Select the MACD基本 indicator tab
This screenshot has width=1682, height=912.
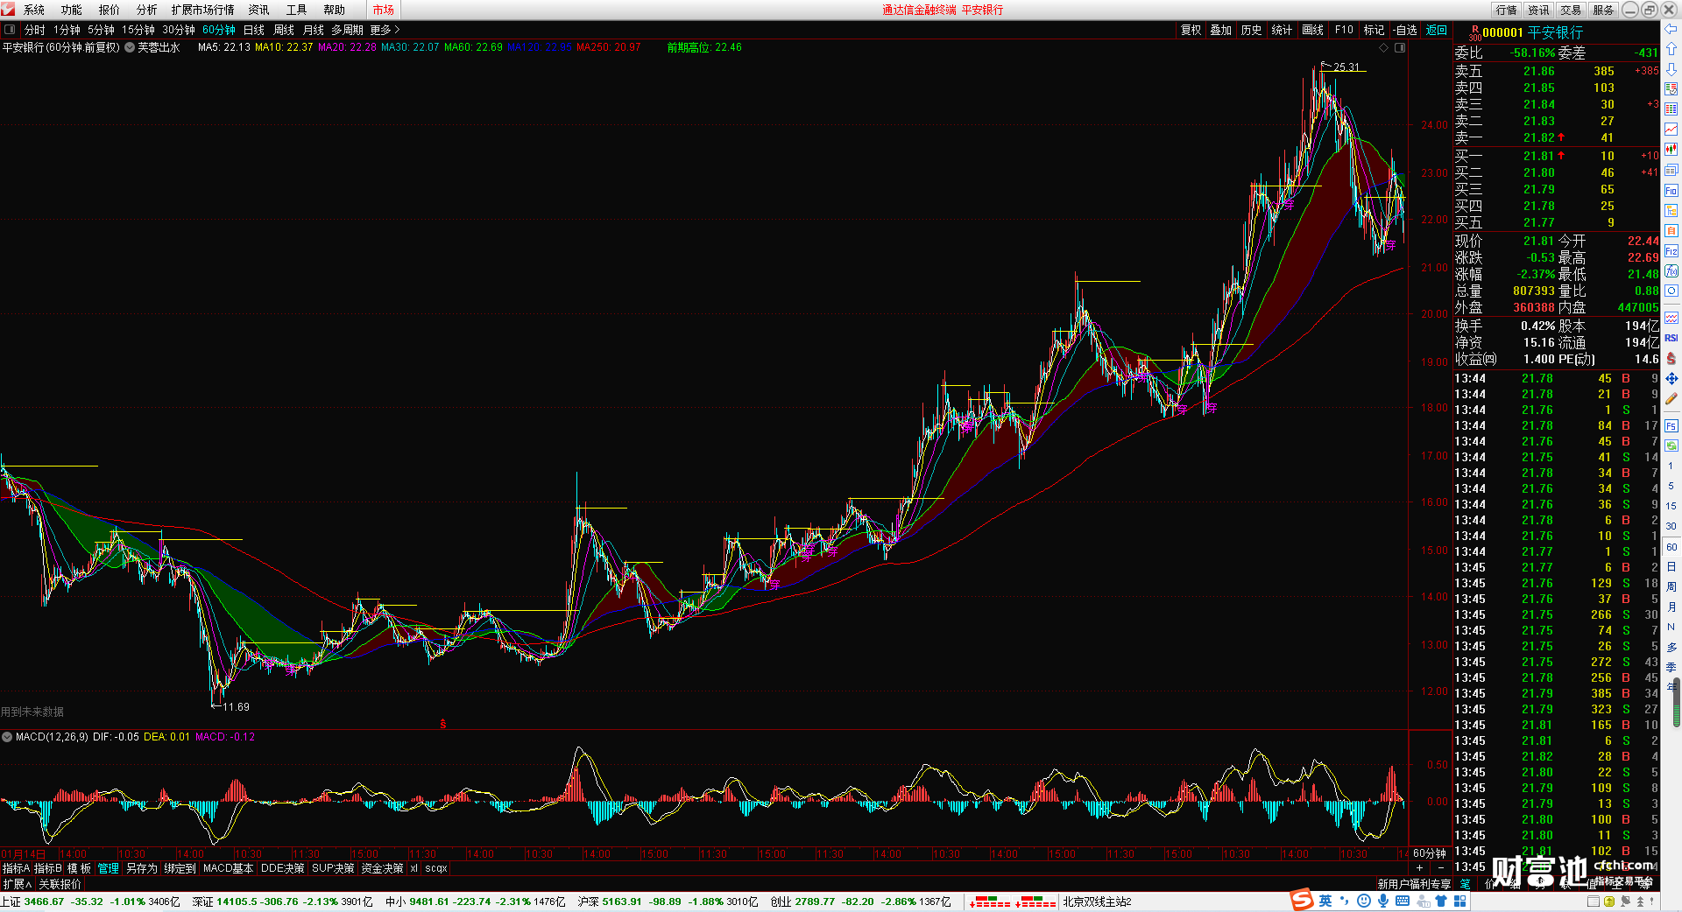[229, 868]
